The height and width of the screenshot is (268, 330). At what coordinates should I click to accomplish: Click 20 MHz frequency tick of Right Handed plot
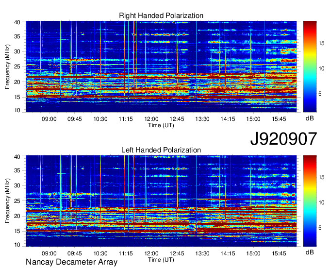17,82
